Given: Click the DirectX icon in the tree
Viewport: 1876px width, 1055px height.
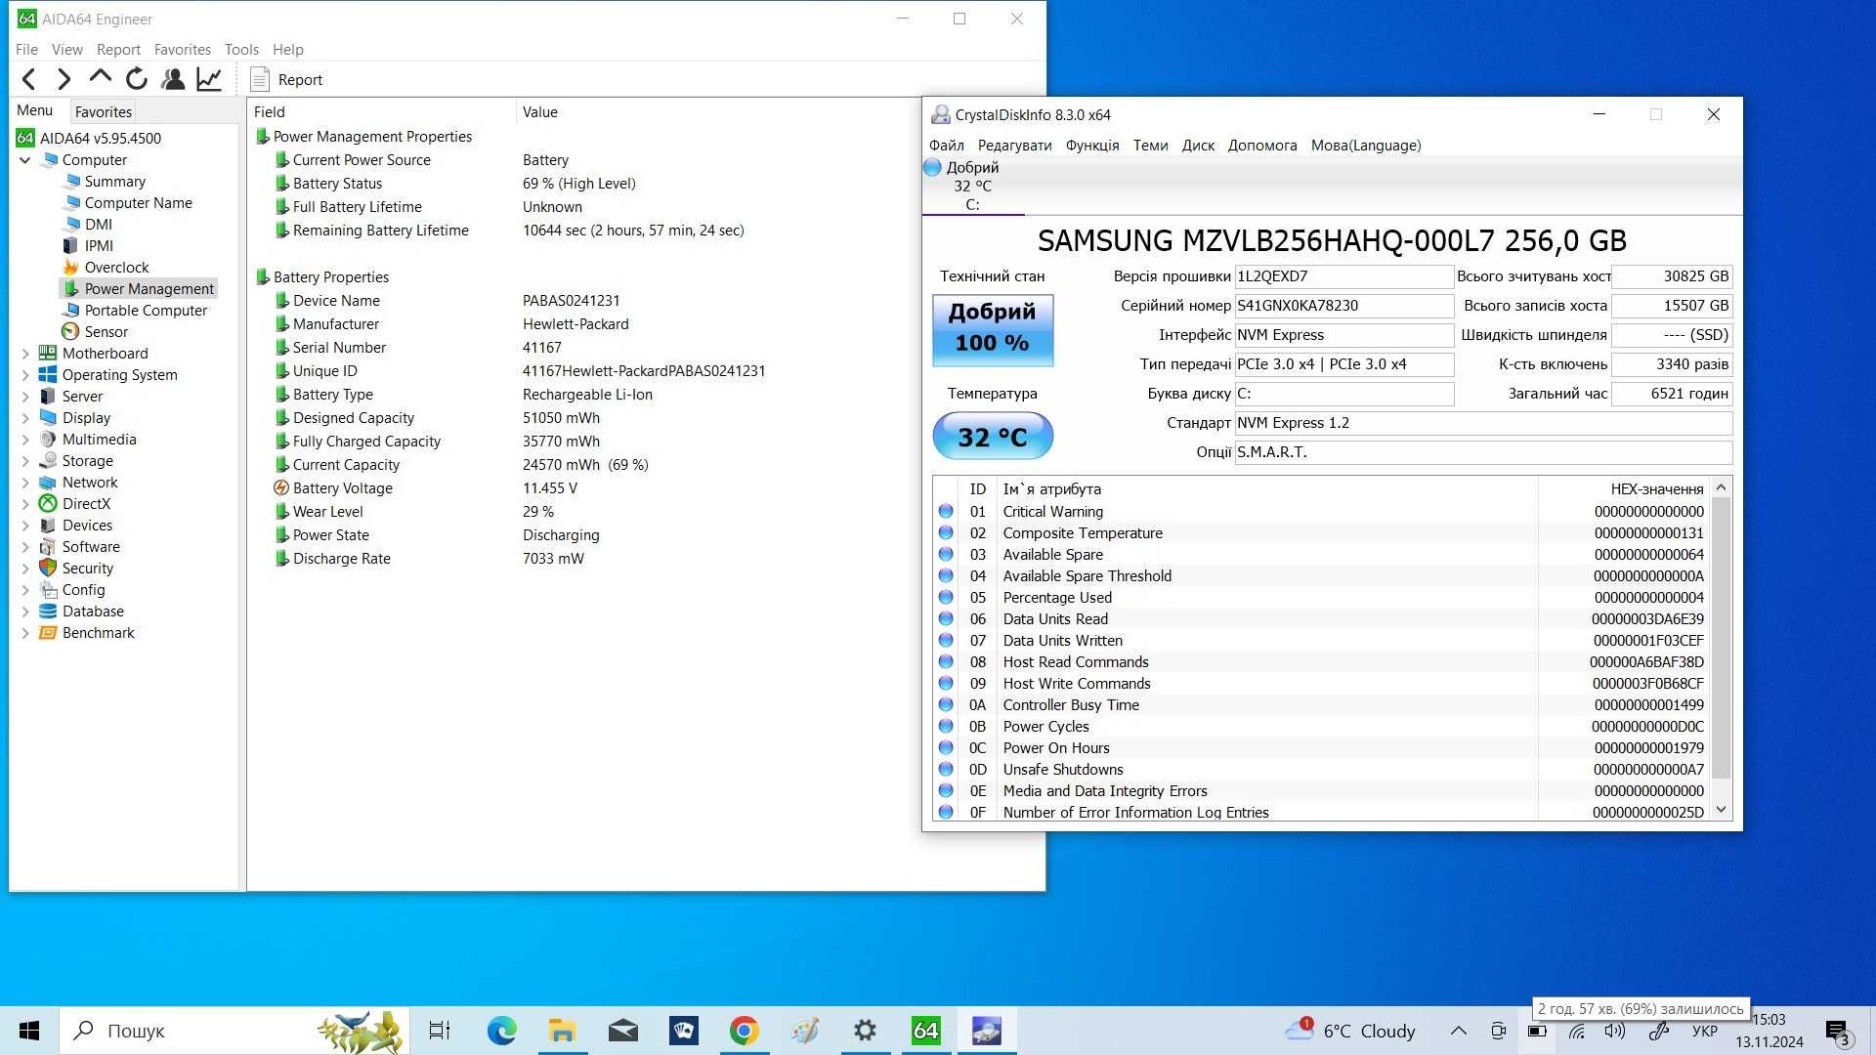Looking at the screenshot, I should click(48, 504).
